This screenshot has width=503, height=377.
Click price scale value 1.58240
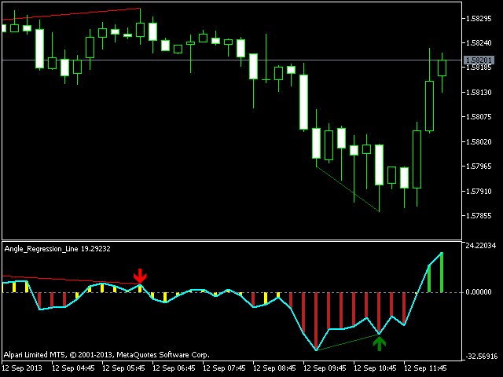pos(479,43)
